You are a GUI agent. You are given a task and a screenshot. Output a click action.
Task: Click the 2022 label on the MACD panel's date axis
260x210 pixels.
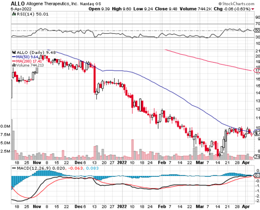click(x=122, y=207)
